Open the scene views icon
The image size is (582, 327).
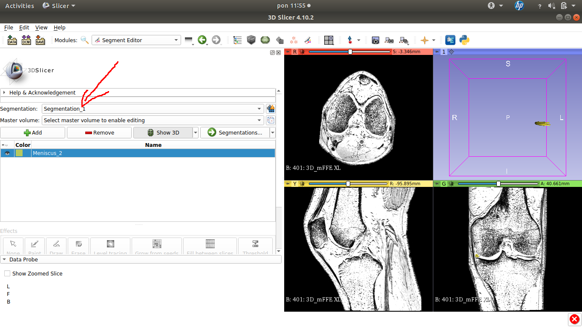[389, 40]
